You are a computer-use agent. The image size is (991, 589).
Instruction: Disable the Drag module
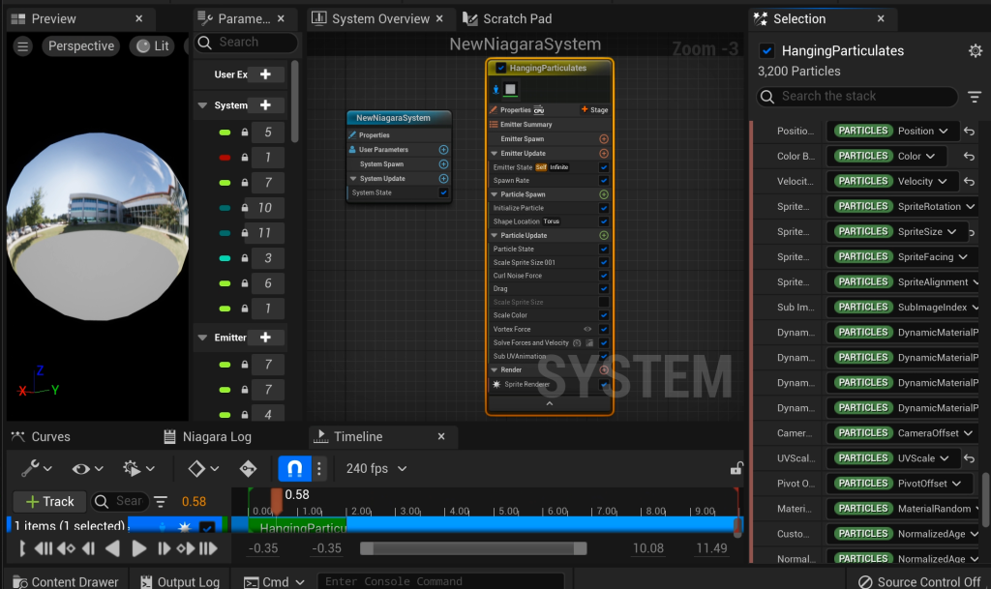tap(604, 288)
